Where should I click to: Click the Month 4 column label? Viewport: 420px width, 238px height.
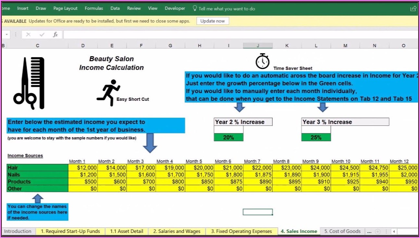pos(165,161)
